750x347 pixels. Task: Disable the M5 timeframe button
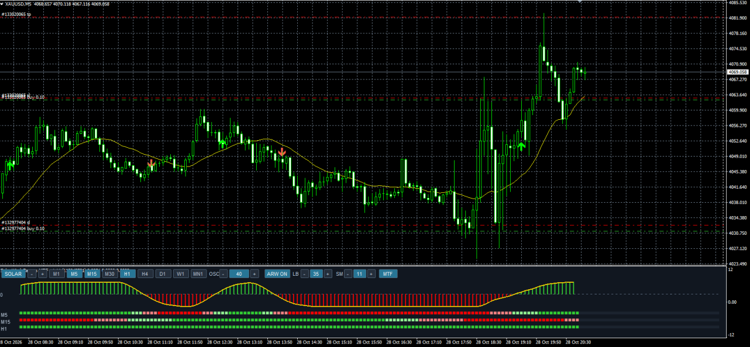click(x=74, y=273)
